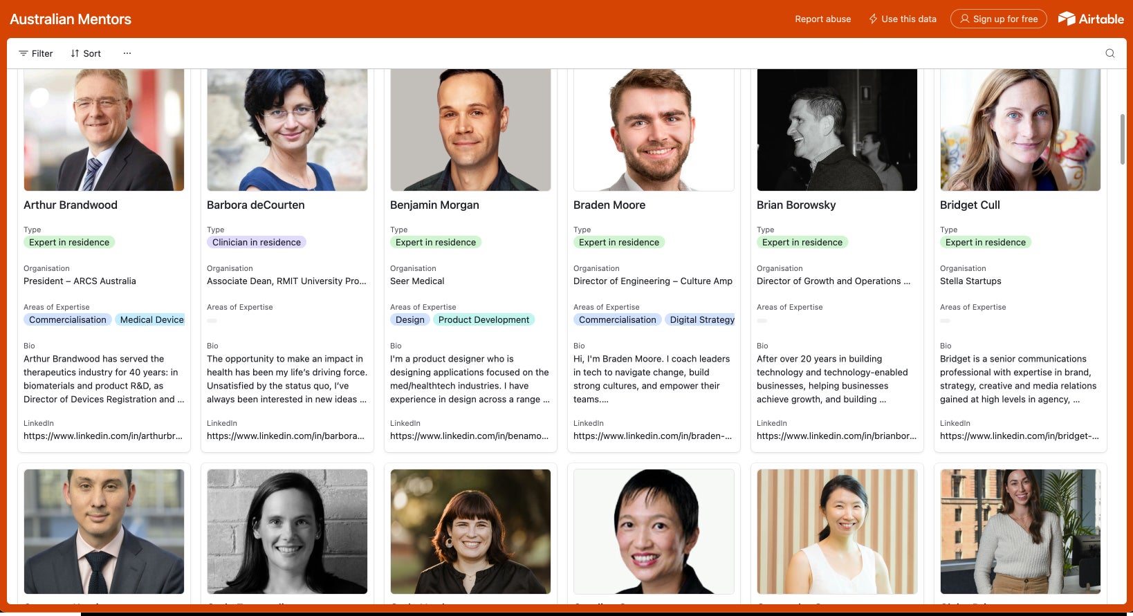Click the Airtable logo

point(1091,19)
